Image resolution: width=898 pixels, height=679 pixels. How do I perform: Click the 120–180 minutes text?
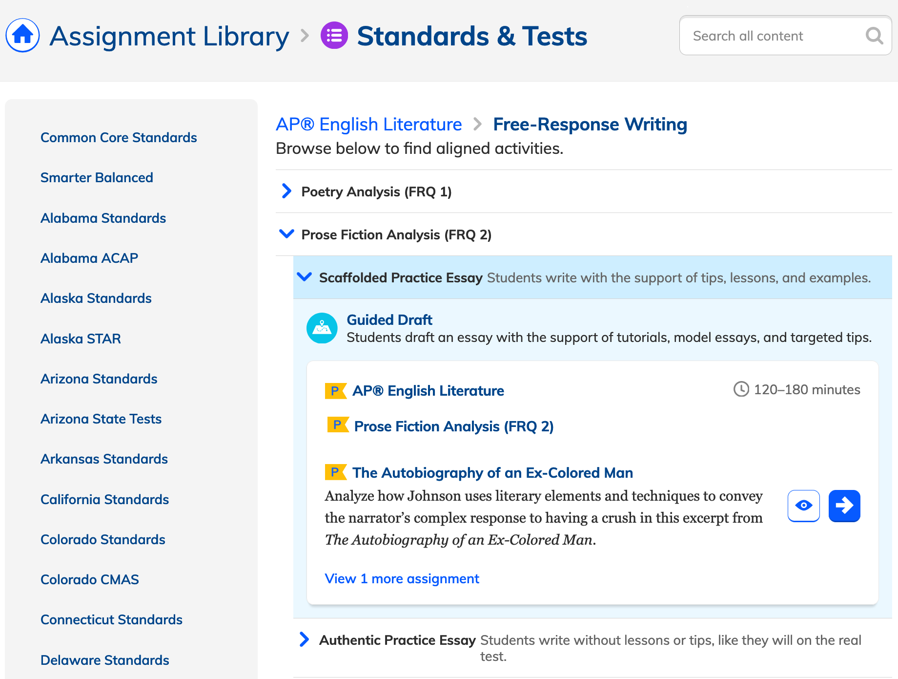click(807, 389)
